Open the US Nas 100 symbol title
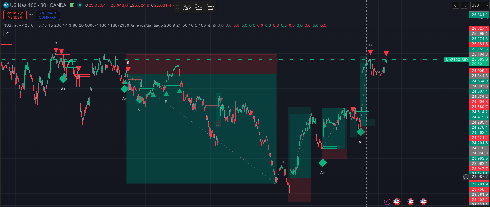Screen dimensions: 490x207 coord(38,5)
